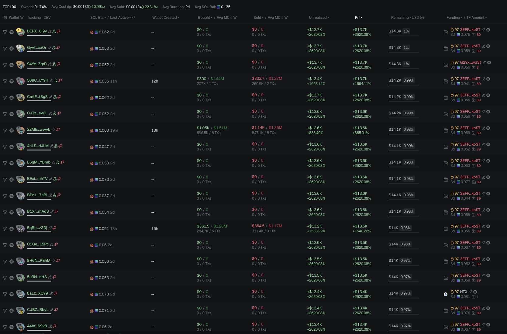
Task: Click the Avg Cost swap-arrows icon
Action: (x=69, y=7)
